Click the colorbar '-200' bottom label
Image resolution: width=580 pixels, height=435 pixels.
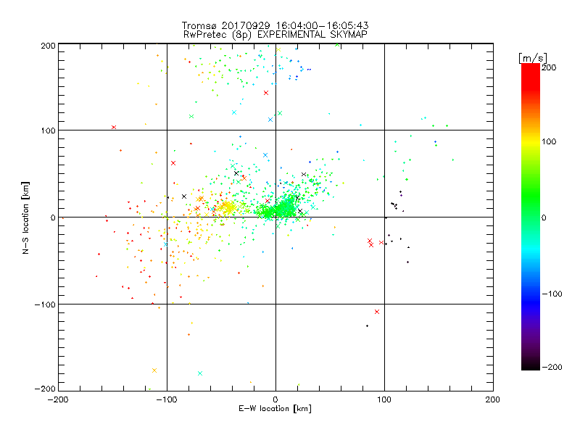pyautogui.click(x=552, y=367)
